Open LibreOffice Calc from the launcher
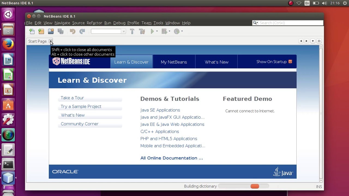Viewport: 349px width, 196px height. pyautogui.click(x=8, y=74)
